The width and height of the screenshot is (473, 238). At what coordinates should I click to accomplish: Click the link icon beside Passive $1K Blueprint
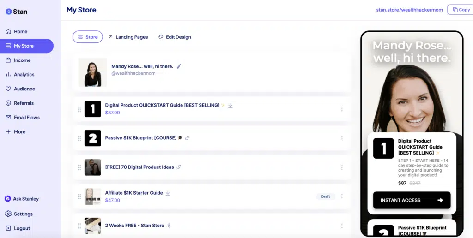[x=188, y=138]
